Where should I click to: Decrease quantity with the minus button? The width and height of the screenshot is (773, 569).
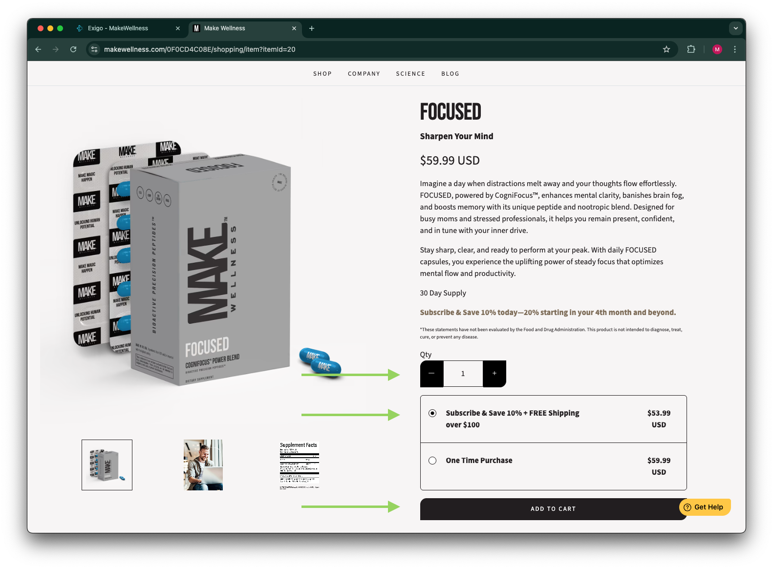pyautogui.click(x=431, y=374)
